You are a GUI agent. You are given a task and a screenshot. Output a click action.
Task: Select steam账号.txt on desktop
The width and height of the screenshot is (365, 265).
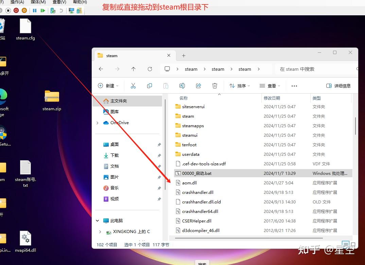[25, 173]
